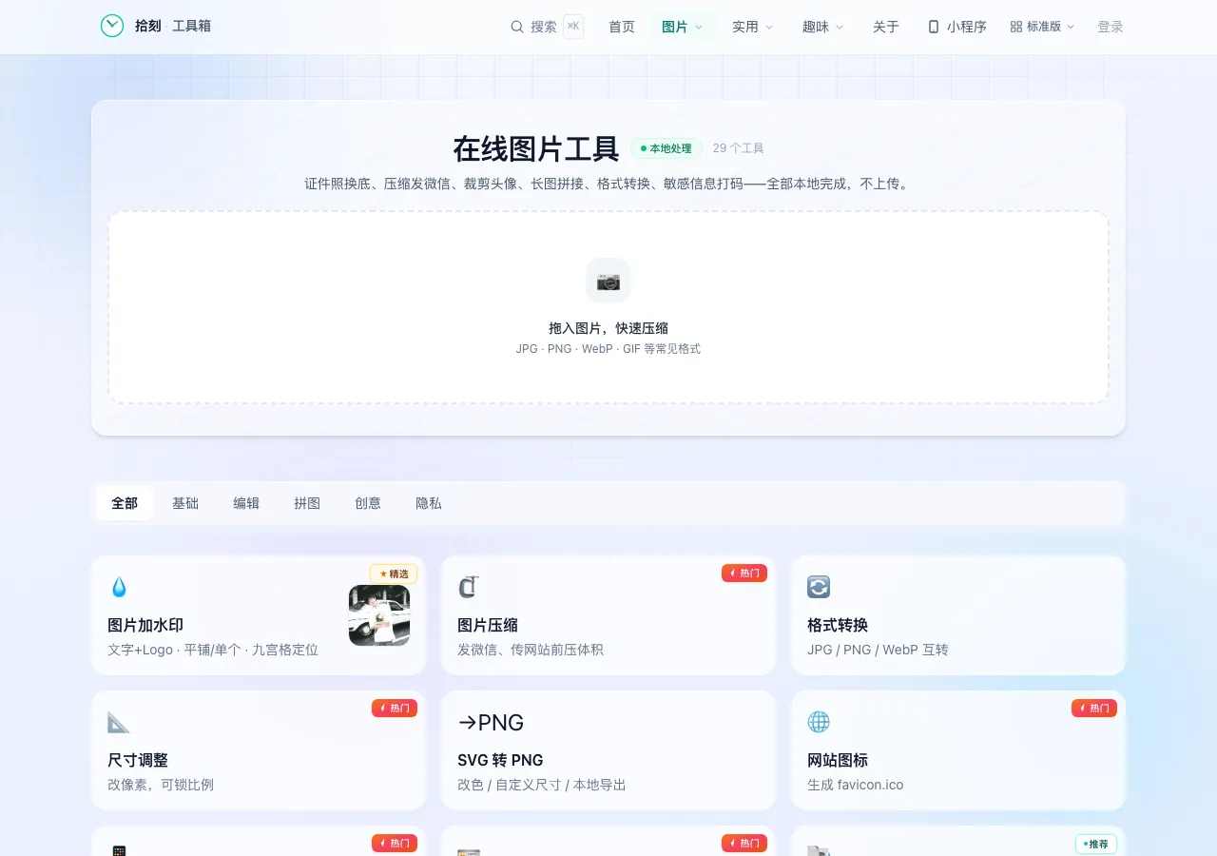This screenshot has width=1217, height=856.
Task: Click the 搜索 search box
Action: pyautogui.click(x=547, y=27)
